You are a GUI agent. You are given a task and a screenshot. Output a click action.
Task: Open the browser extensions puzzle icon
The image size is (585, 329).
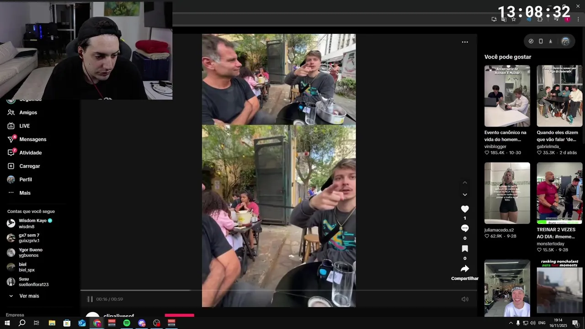(540, 19)
